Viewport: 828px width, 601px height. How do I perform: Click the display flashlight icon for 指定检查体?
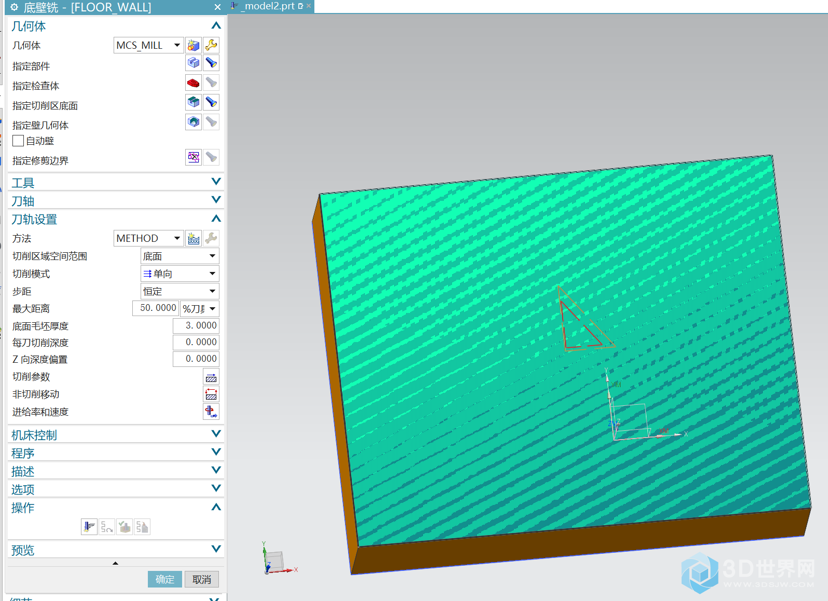(211, 83)
